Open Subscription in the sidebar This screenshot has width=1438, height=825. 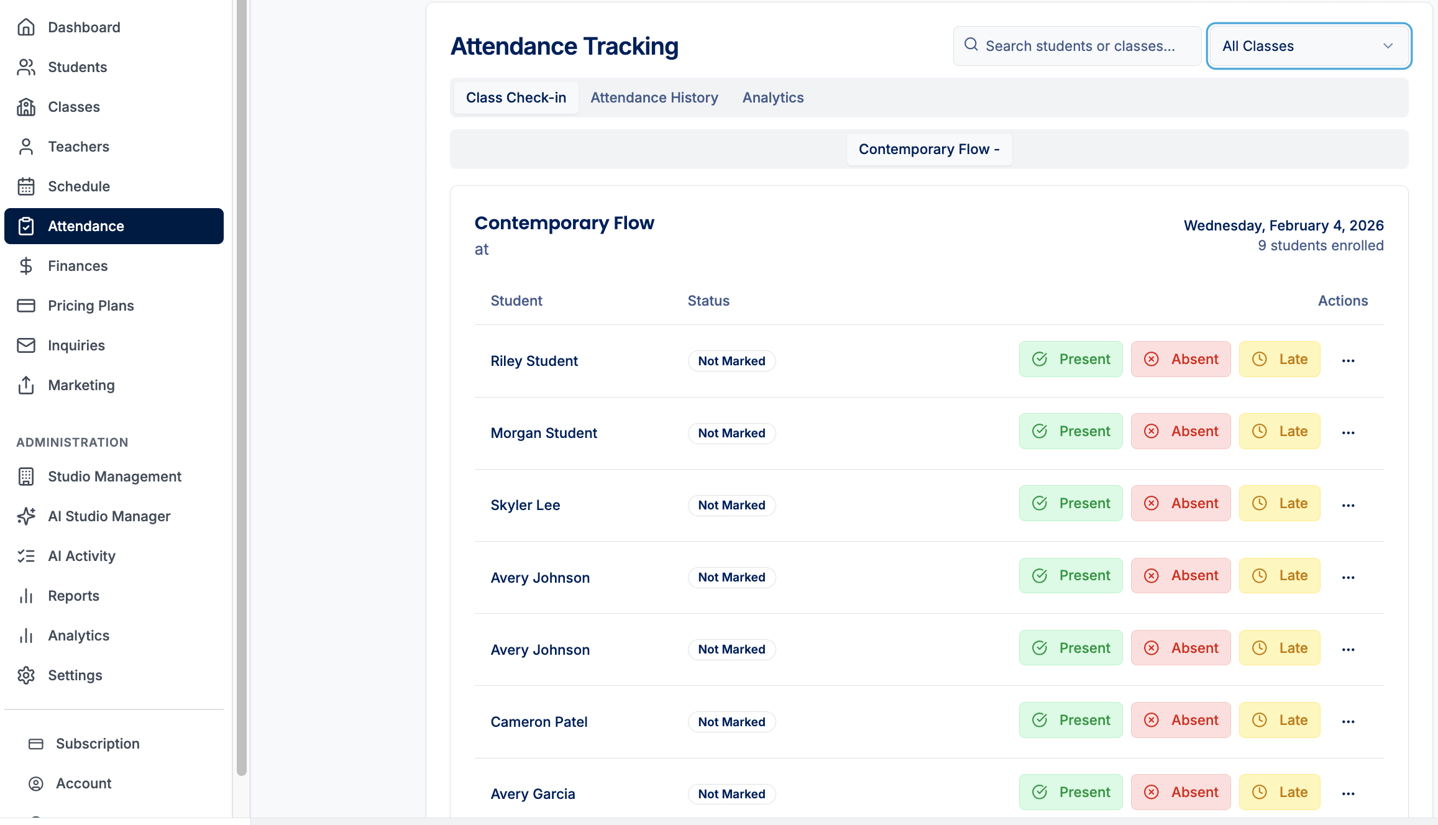98,744
